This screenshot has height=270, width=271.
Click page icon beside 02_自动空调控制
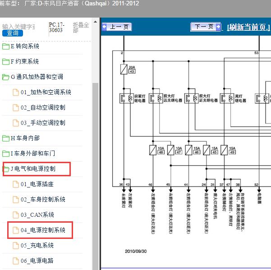coord(16,108)
